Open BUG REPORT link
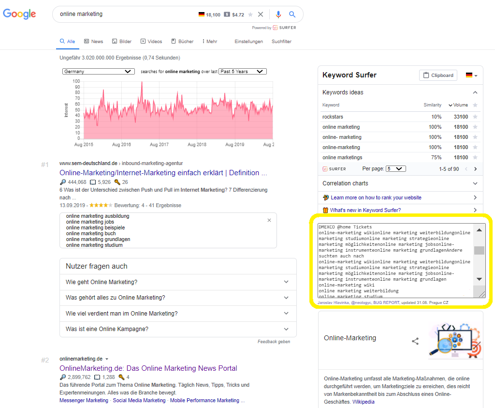 [x=386, y=302]
